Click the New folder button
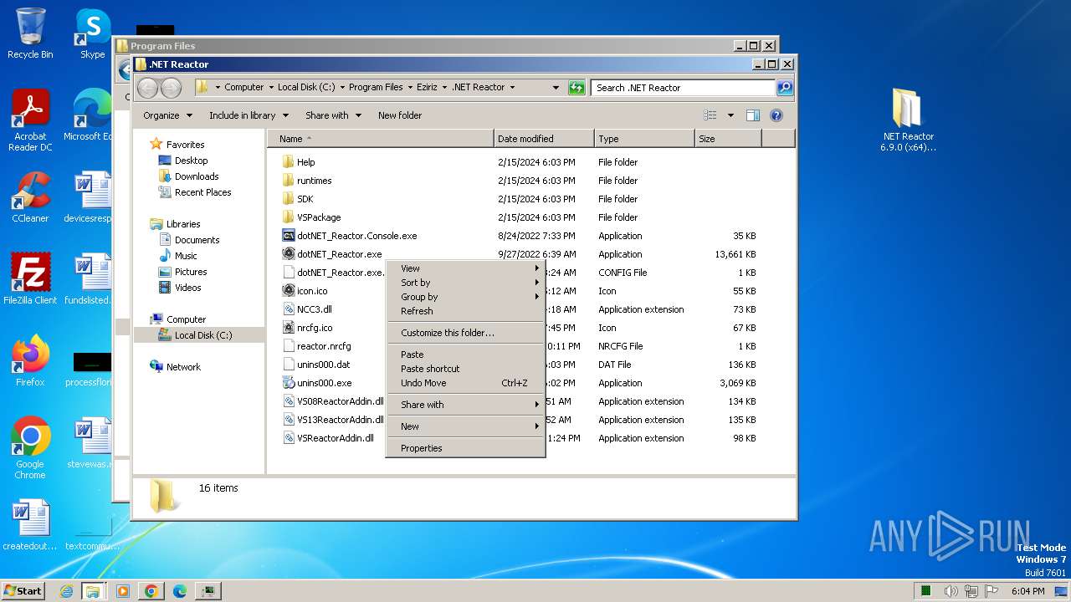 [400, 115]
